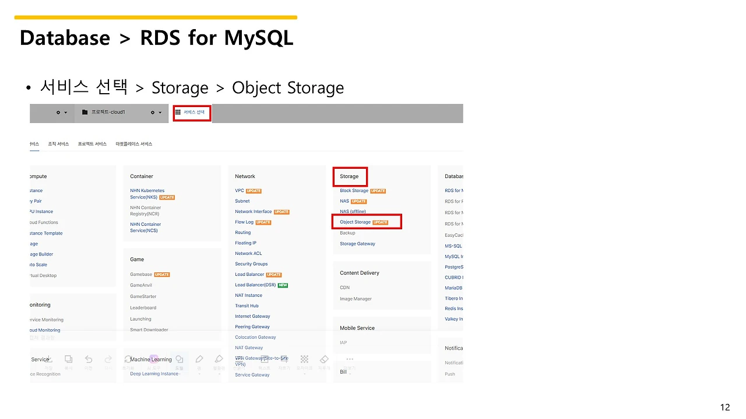Open the settings gear right of 프로젝트-cloud1
This screenshot has width=746, height=419.
click(x=153, y=112)
